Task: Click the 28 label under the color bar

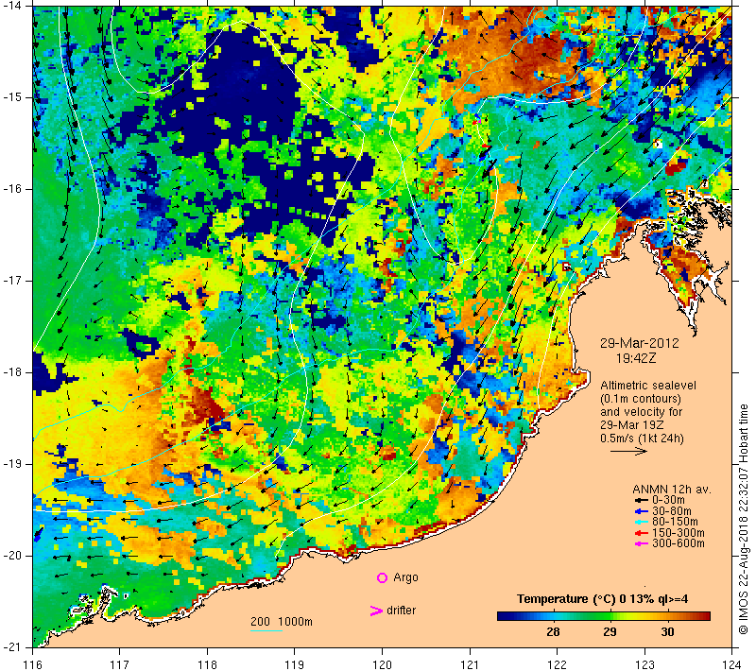Action: (x=553, y=632)
